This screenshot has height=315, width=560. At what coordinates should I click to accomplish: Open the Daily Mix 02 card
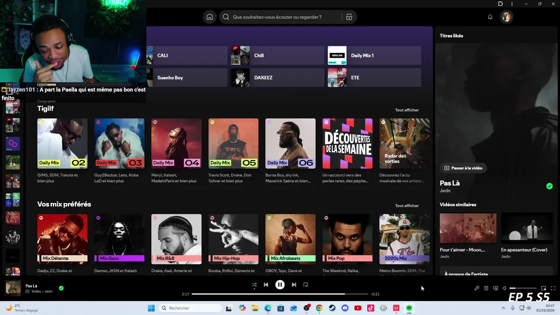point(62,143)
